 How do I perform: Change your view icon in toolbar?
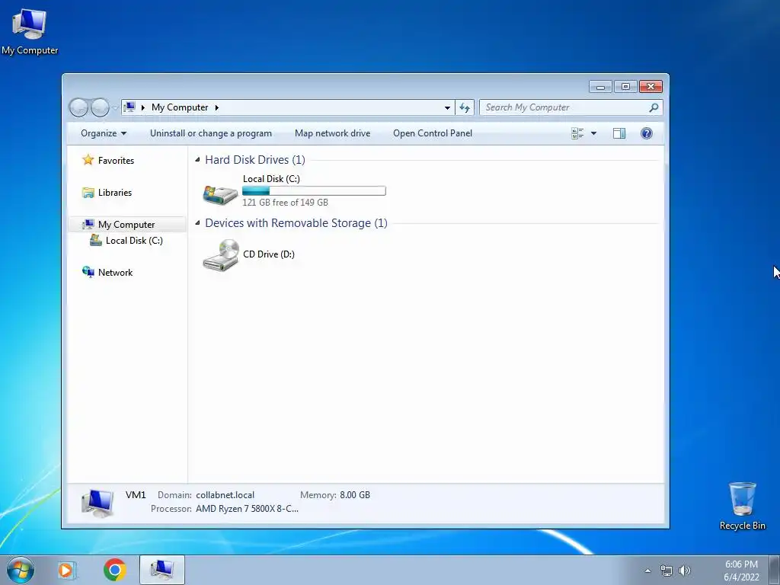pyautogui.click(x=577, y=133)
